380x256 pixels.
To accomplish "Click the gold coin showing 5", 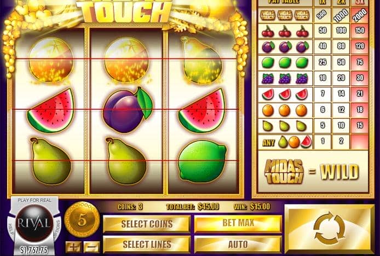I will pyautogui.click(x=82, y=219).
